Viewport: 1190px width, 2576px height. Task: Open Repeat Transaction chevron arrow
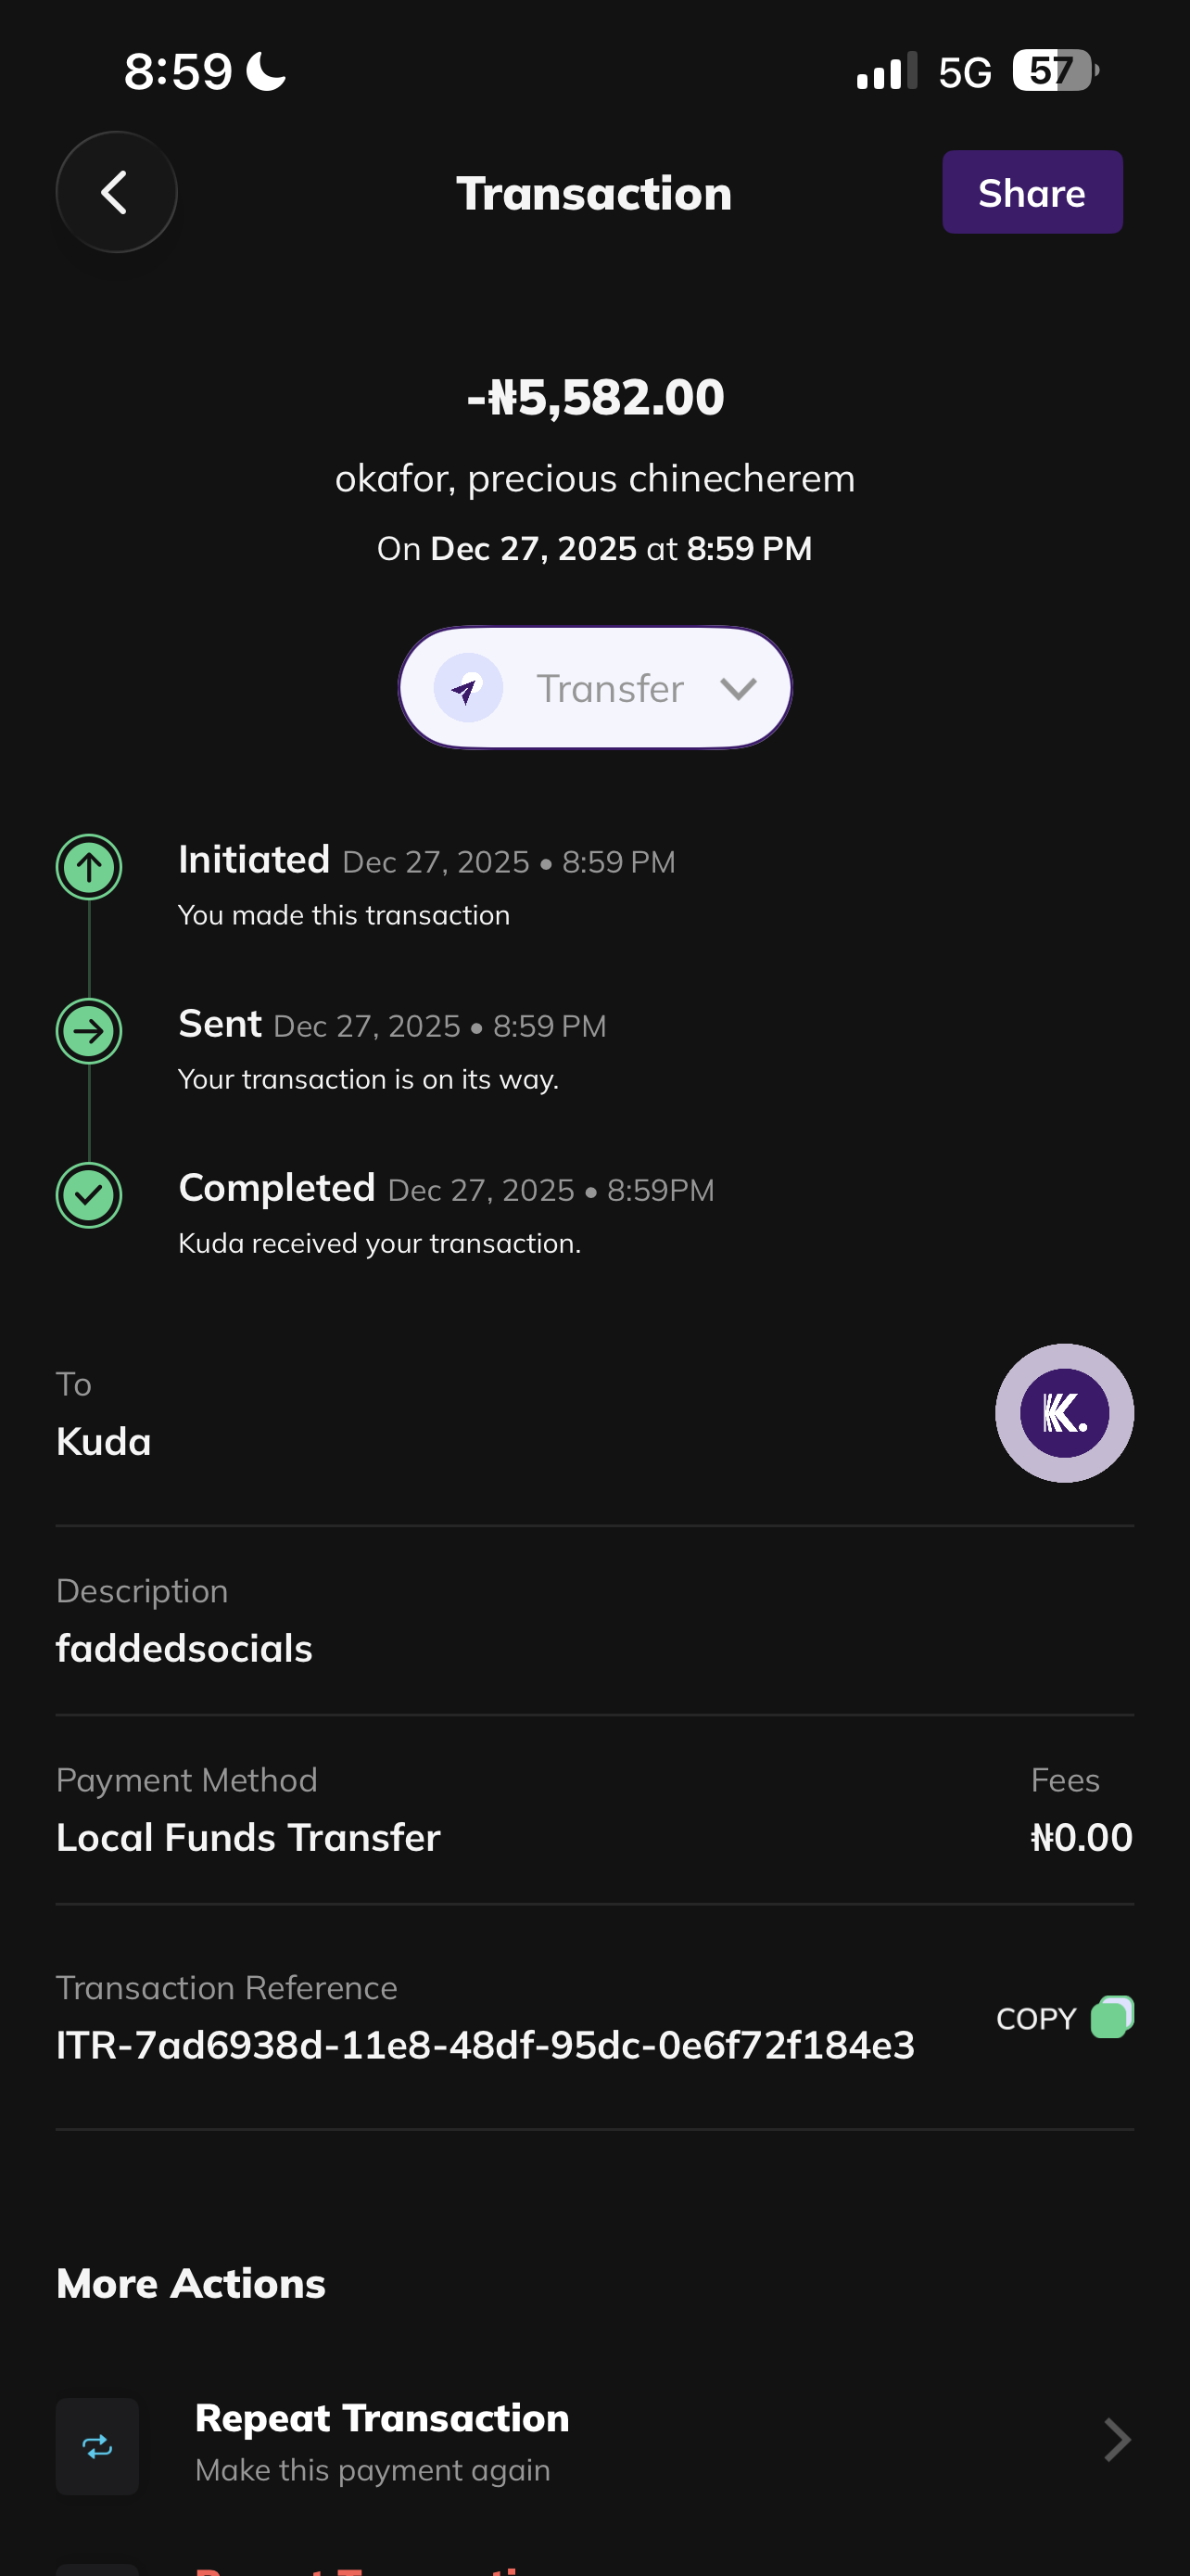click(1116, 2440)
